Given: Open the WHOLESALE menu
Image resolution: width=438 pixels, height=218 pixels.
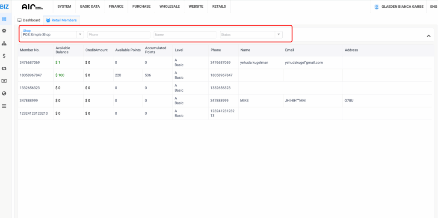Looking at the screenshot, I should tap(169, 6).
